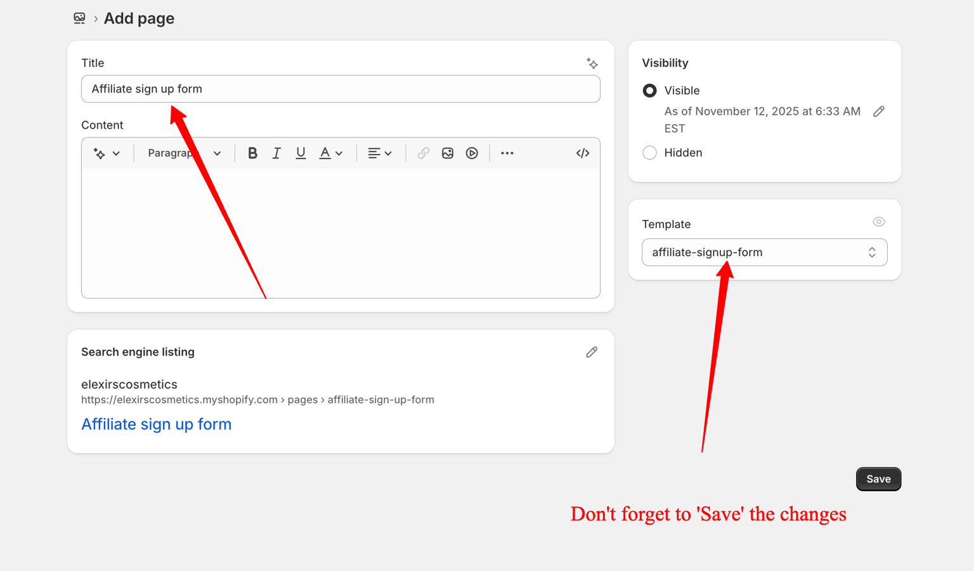
Task: Toggle italic text formatting
Action: [276, 153]
